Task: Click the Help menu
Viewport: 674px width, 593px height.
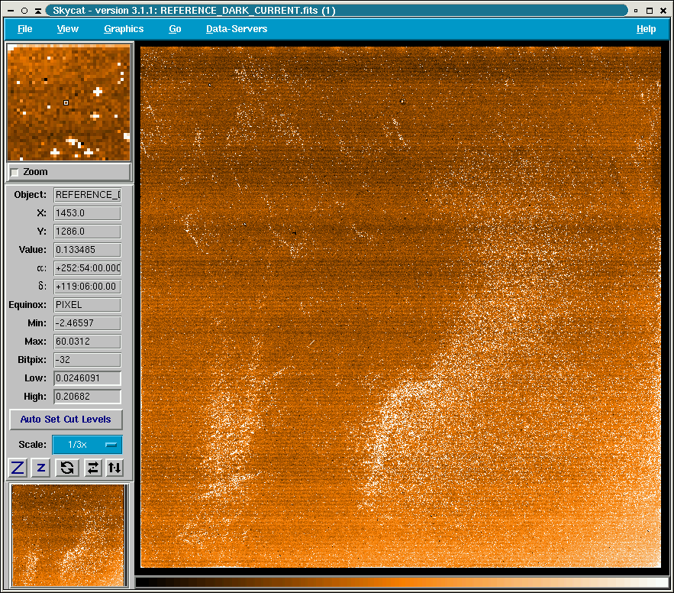Action: tap(646, 29)
